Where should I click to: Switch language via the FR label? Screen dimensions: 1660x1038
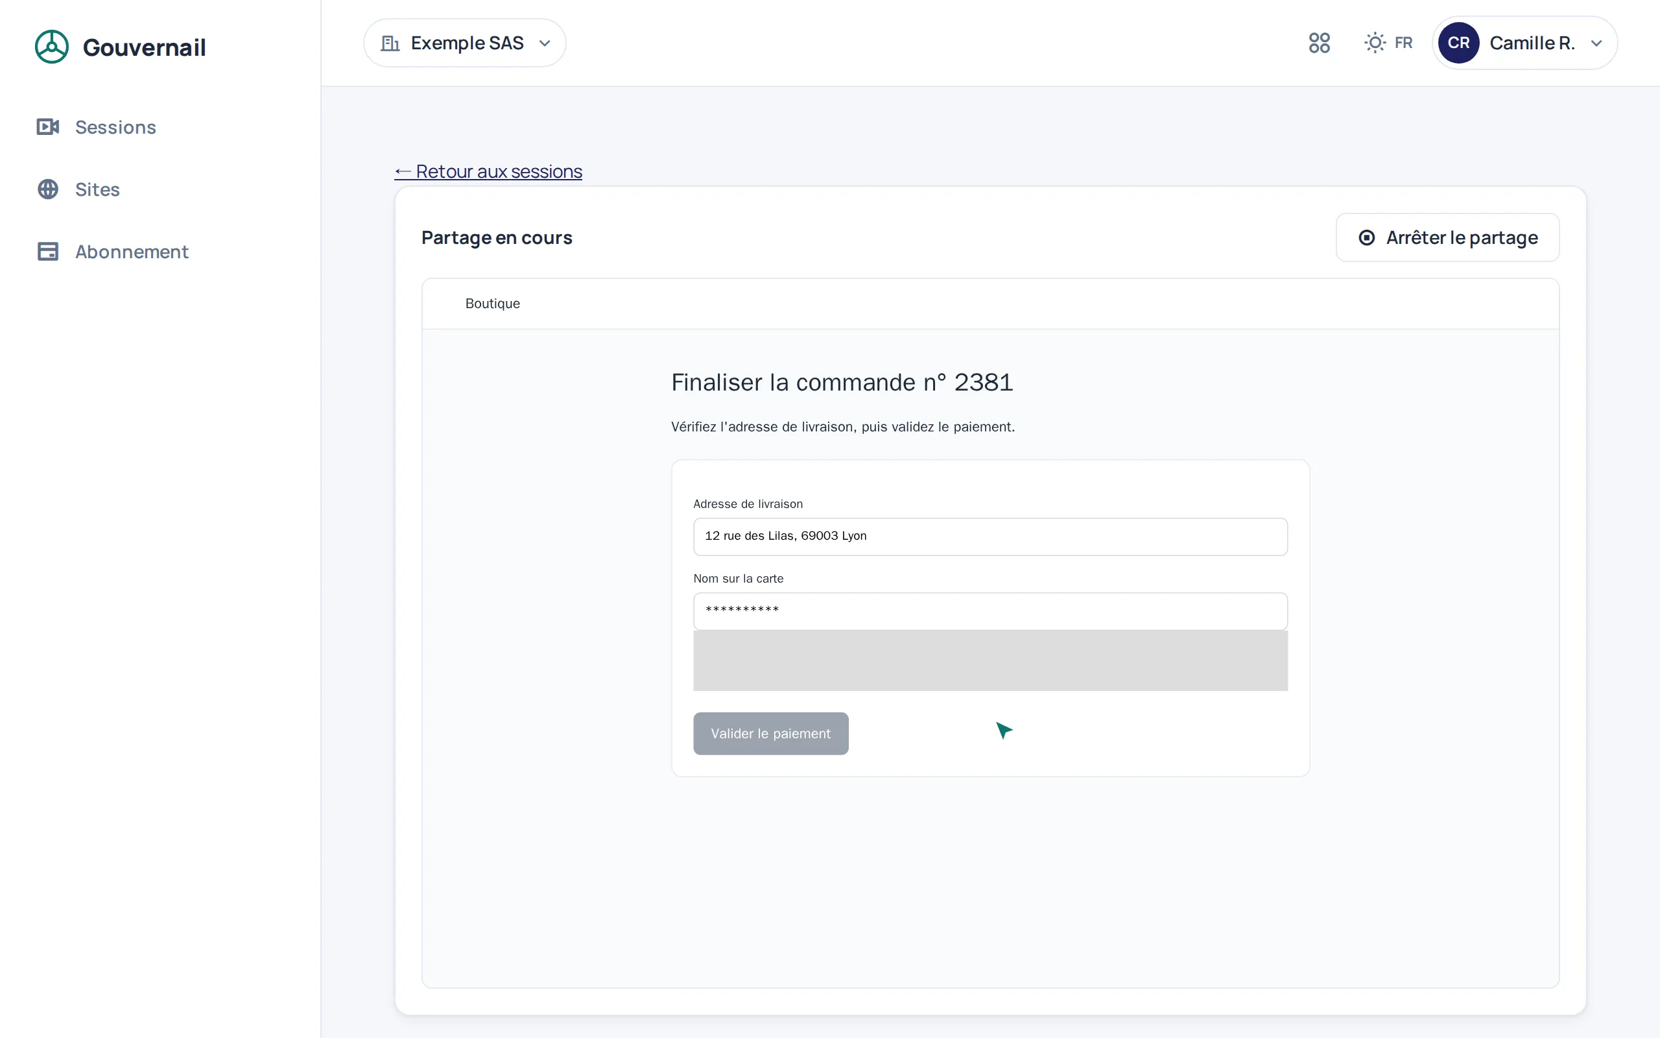tap(1403, 43)
